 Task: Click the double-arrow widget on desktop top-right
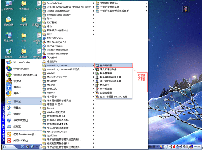[186, 9]
